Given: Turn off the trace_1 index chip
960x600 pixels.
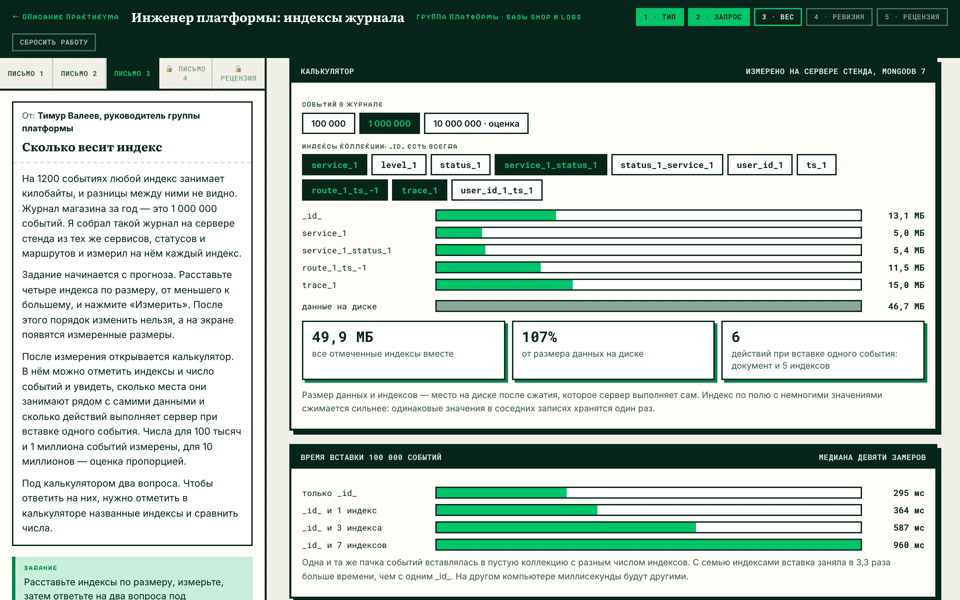Looking at the screenshot, I should pos(419,190).
